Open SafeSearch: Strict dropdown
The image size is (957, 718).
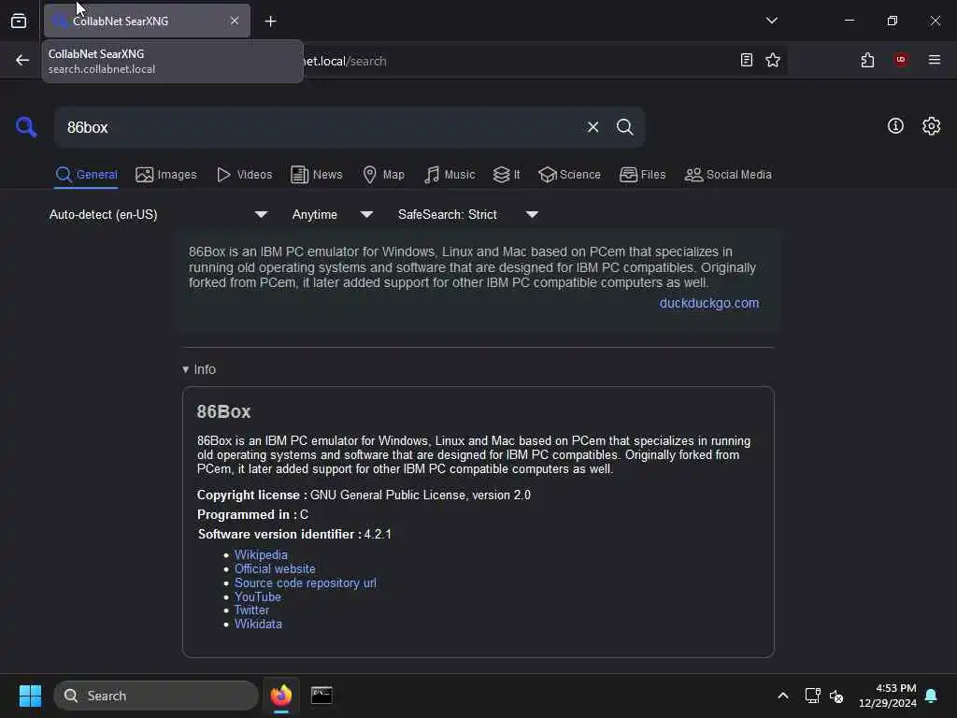tap(467, 214)
